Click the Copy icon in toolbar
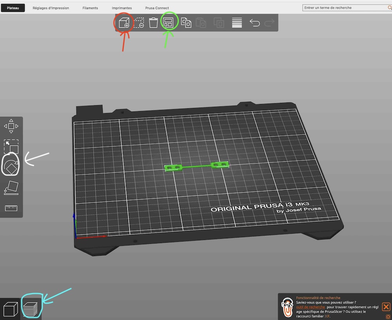392x320 pixels. click(186, 23)
